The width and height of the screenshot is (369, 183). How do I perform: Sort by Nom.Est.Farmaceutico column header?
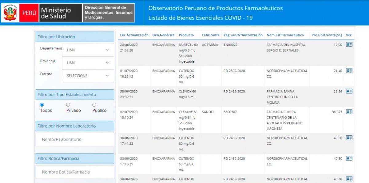pyautogui.click(x=285, y=35)
